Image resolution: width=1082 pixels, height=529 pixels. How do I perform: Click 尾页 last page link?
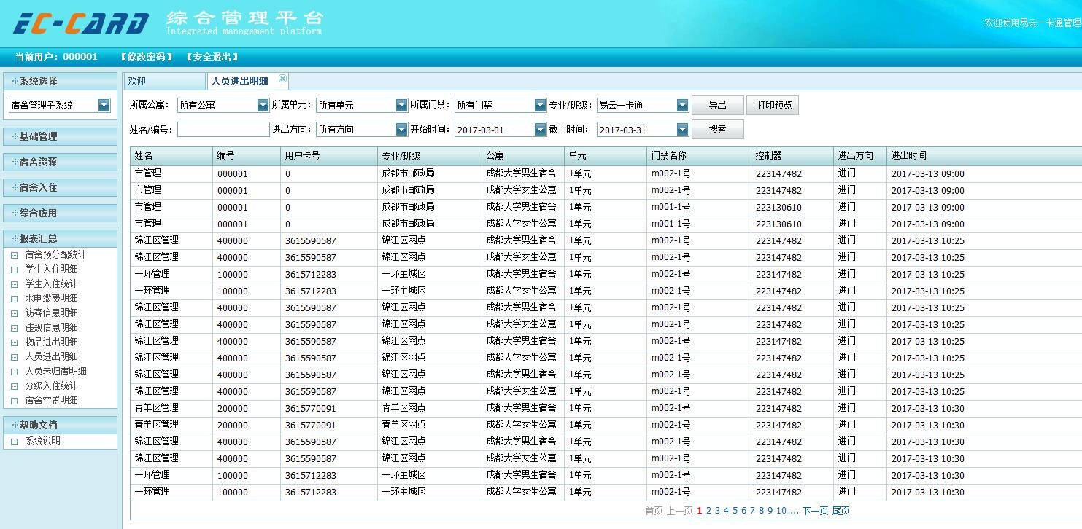(x=841, y=511)
